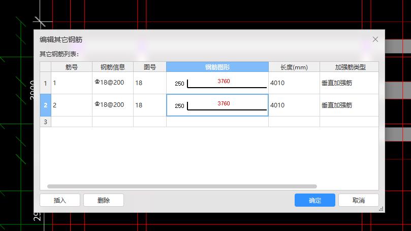The width and height of the screenshot is (411, 231).
Task: Click the dialog resize grip corner
Action: 382,209
